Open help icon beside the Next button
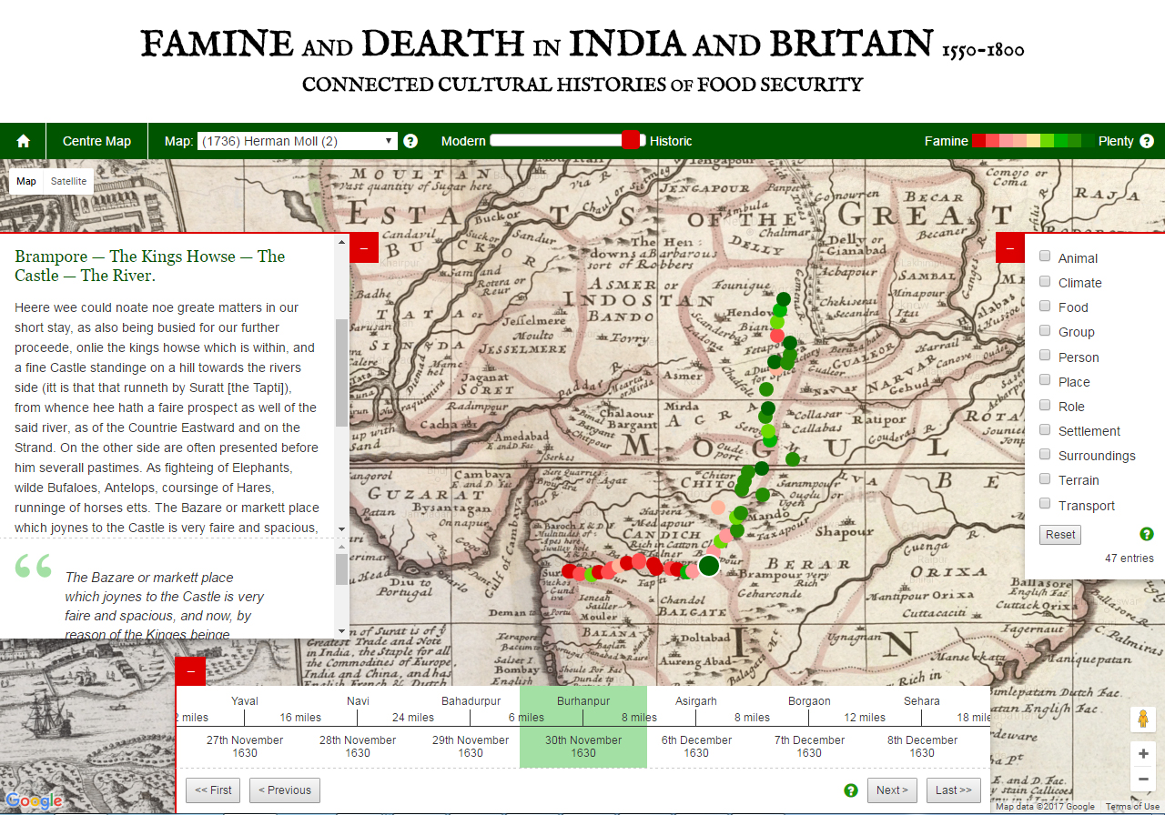This screenshot has height=815, width=1165. pyautogui.click(x=851, y=790)
